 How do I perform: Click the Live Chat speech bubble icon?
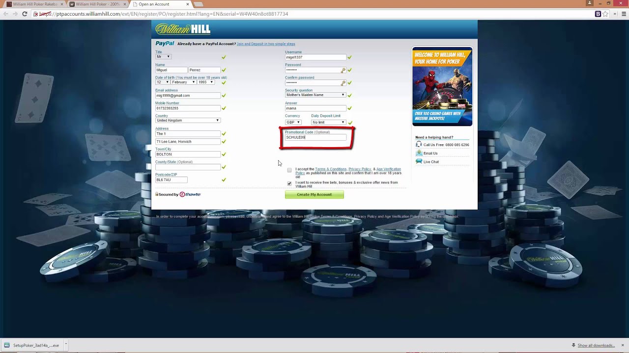tap(419, 161)
